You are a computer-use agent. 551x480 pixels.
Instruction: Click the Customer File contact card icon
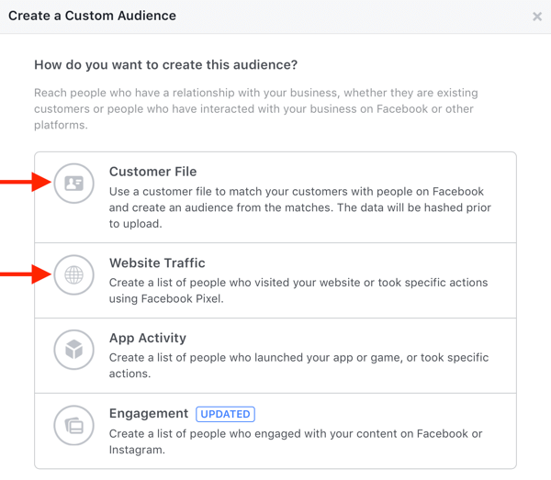click(73, 184)
